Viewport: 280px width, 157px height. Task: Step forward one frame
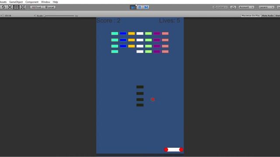point(146,7)
